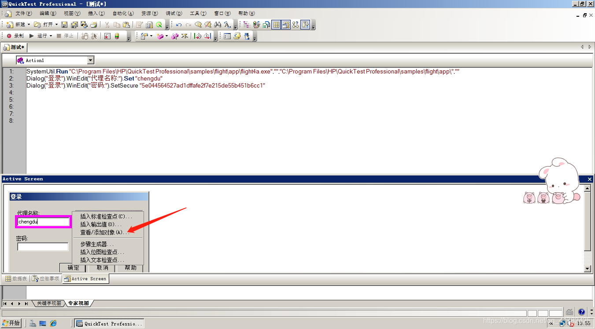Click the green-red cylinder icon in toolbar
Image resolution: width=595 pixels, height=329 pixels.
pyautogui.click(x=117, y=36)
